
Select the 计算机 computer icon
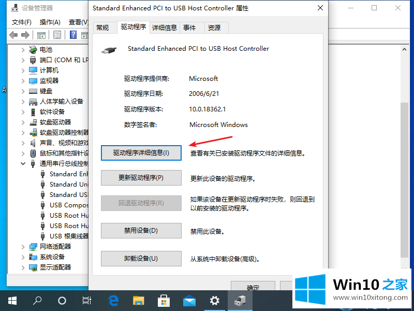click(x=33, y=70)
